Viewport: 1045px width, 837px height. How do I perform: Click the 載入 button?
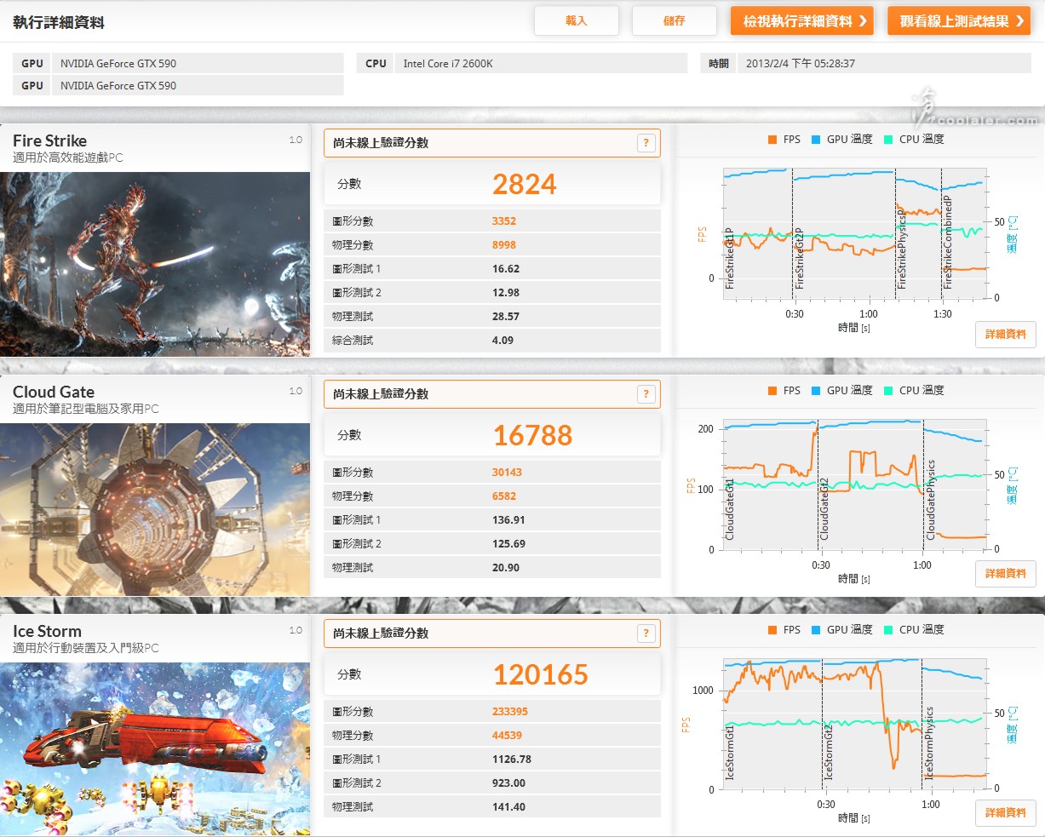coord(577,21)
